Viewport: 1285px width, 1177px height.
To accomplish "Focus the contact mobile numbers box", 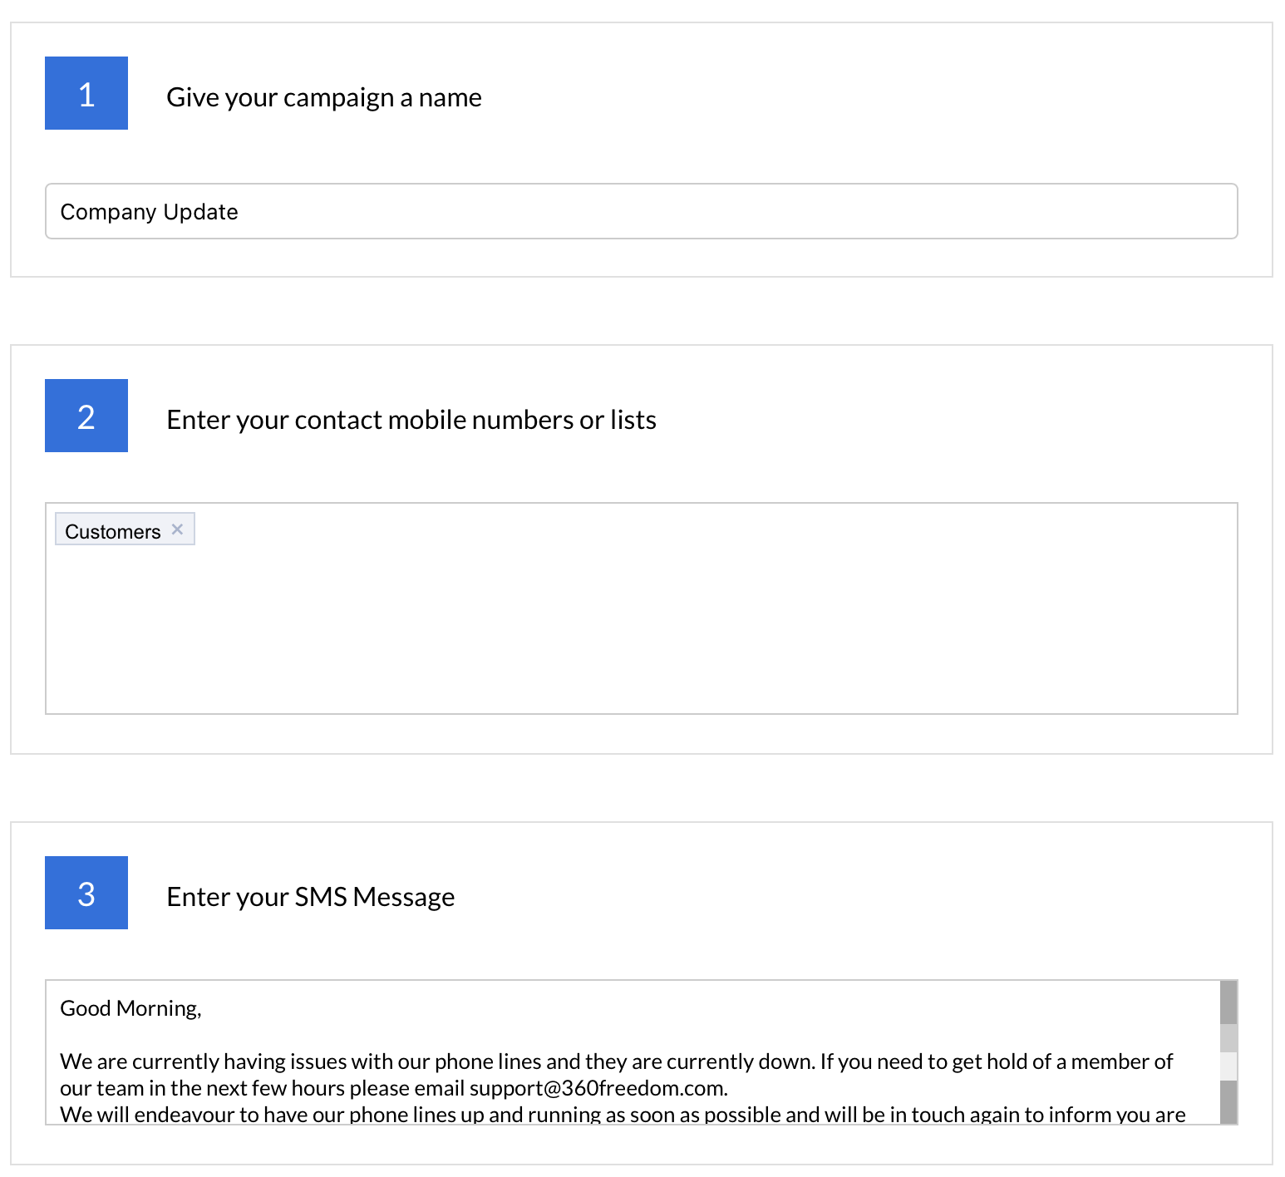I will tap(640, 623).
